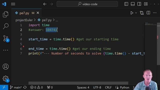Click the word start_time on line 4
The image size is (160, 90).
(38, 39)
